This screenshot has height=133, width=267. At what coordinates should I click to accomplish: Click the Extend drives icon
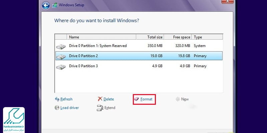tap(100, 108)
